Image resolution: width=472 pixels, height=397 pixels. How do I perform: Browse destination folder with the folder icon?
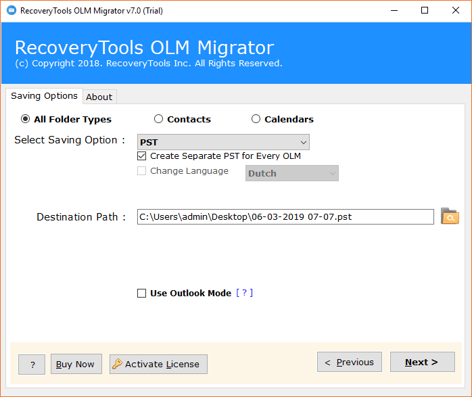[450, 216]
